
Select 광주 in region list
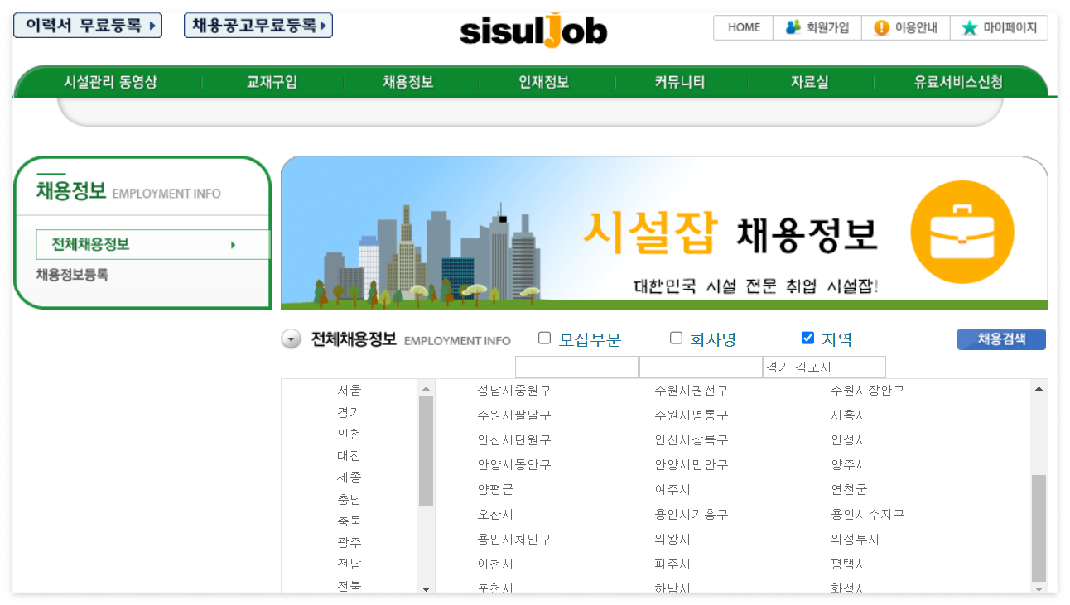349,542
